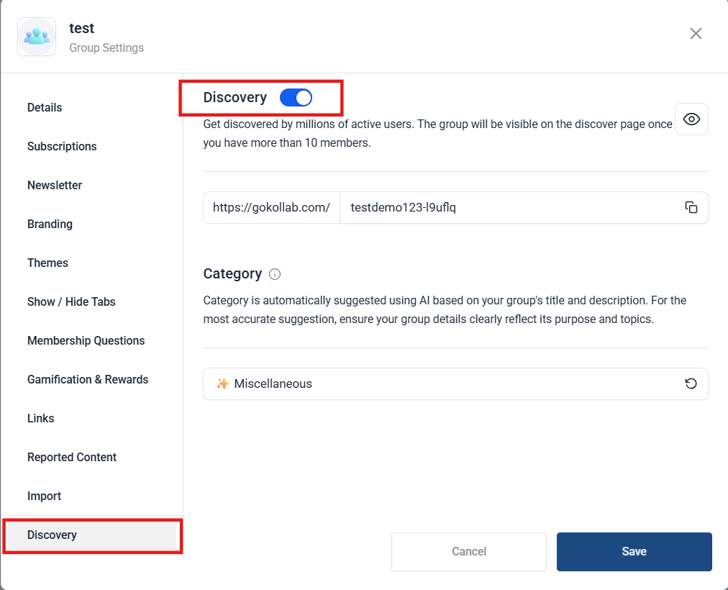This screenshot has width=728, height=590.
Task: Go to Subscriptions settings
Action: (x=62, y=146)
